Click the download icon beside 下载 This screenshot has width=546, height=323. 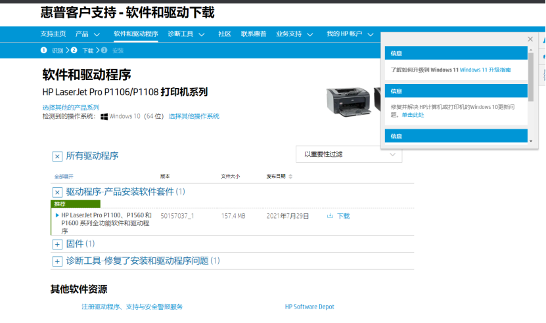point(330,216)
